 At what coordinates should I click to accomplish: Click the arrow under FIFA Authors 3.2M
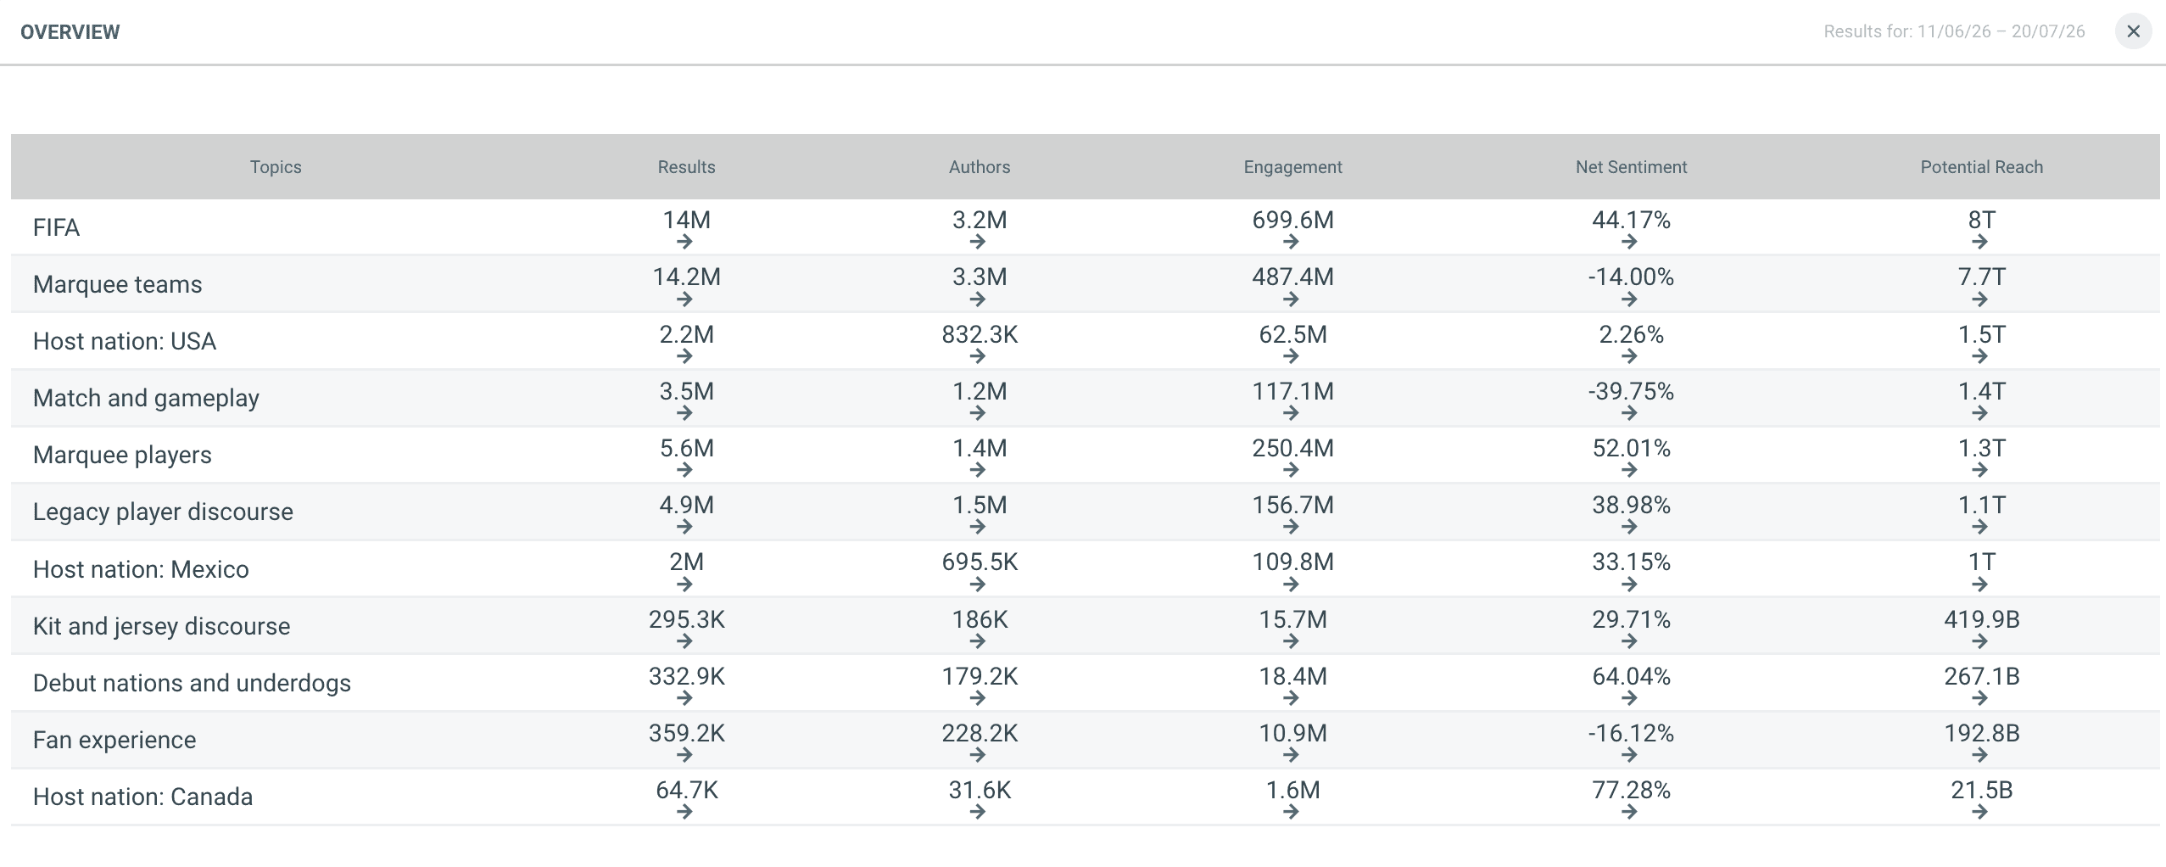[x=978, y=242]
